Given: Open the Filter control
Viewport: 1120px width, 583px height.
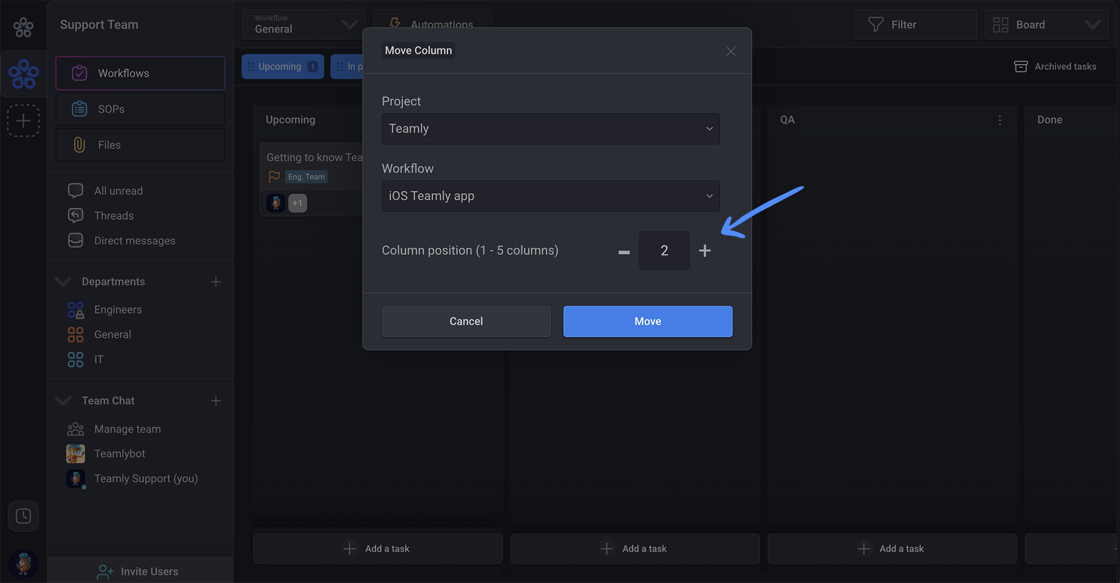Looking at the screenshot, I should point(915,25).
